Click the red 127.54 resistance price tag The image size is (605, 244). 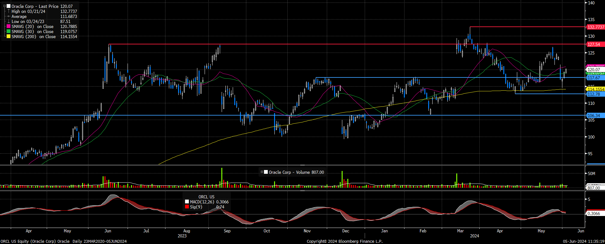596,44
